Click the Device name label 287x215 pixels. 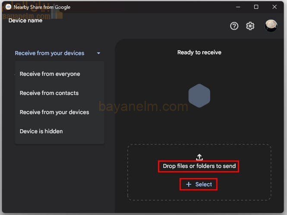(x=25, y=20)
